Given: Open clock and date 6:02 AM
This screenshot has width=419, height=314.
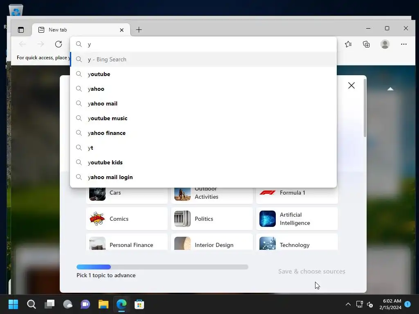Looking at the screenshot, I should (390, 304).
